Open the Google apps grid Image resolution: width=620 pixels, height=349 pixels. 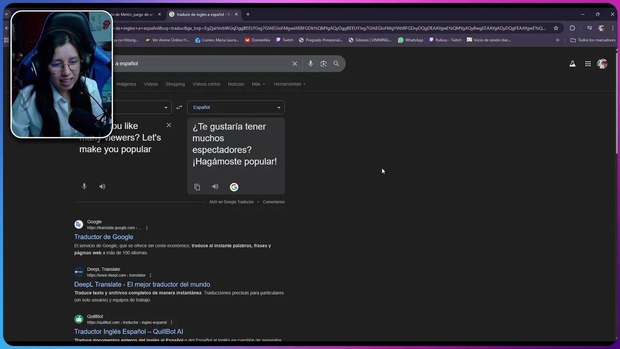coord(588,63)
